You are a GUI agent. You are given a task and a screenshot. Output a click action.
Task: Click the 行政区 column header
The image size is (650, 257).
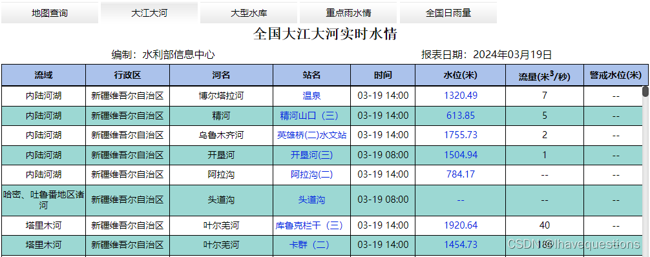click(128, 75)
